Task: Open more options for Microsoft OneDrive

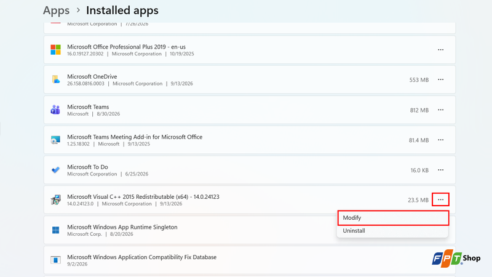Action: (440, 79)
